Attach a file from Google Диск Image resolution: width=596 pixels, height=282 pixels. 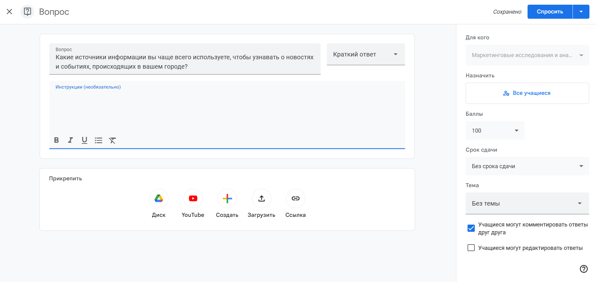point(159,198)
